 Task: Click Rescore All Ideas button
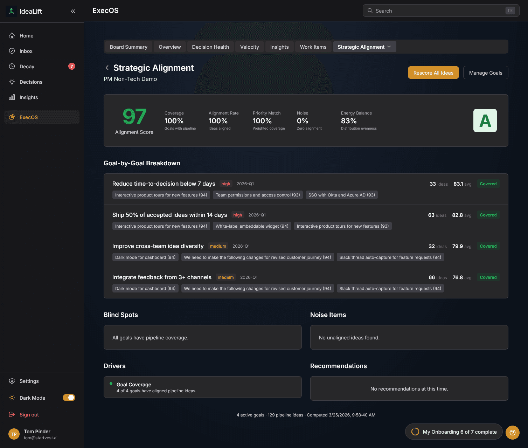(x=433, y=73)
